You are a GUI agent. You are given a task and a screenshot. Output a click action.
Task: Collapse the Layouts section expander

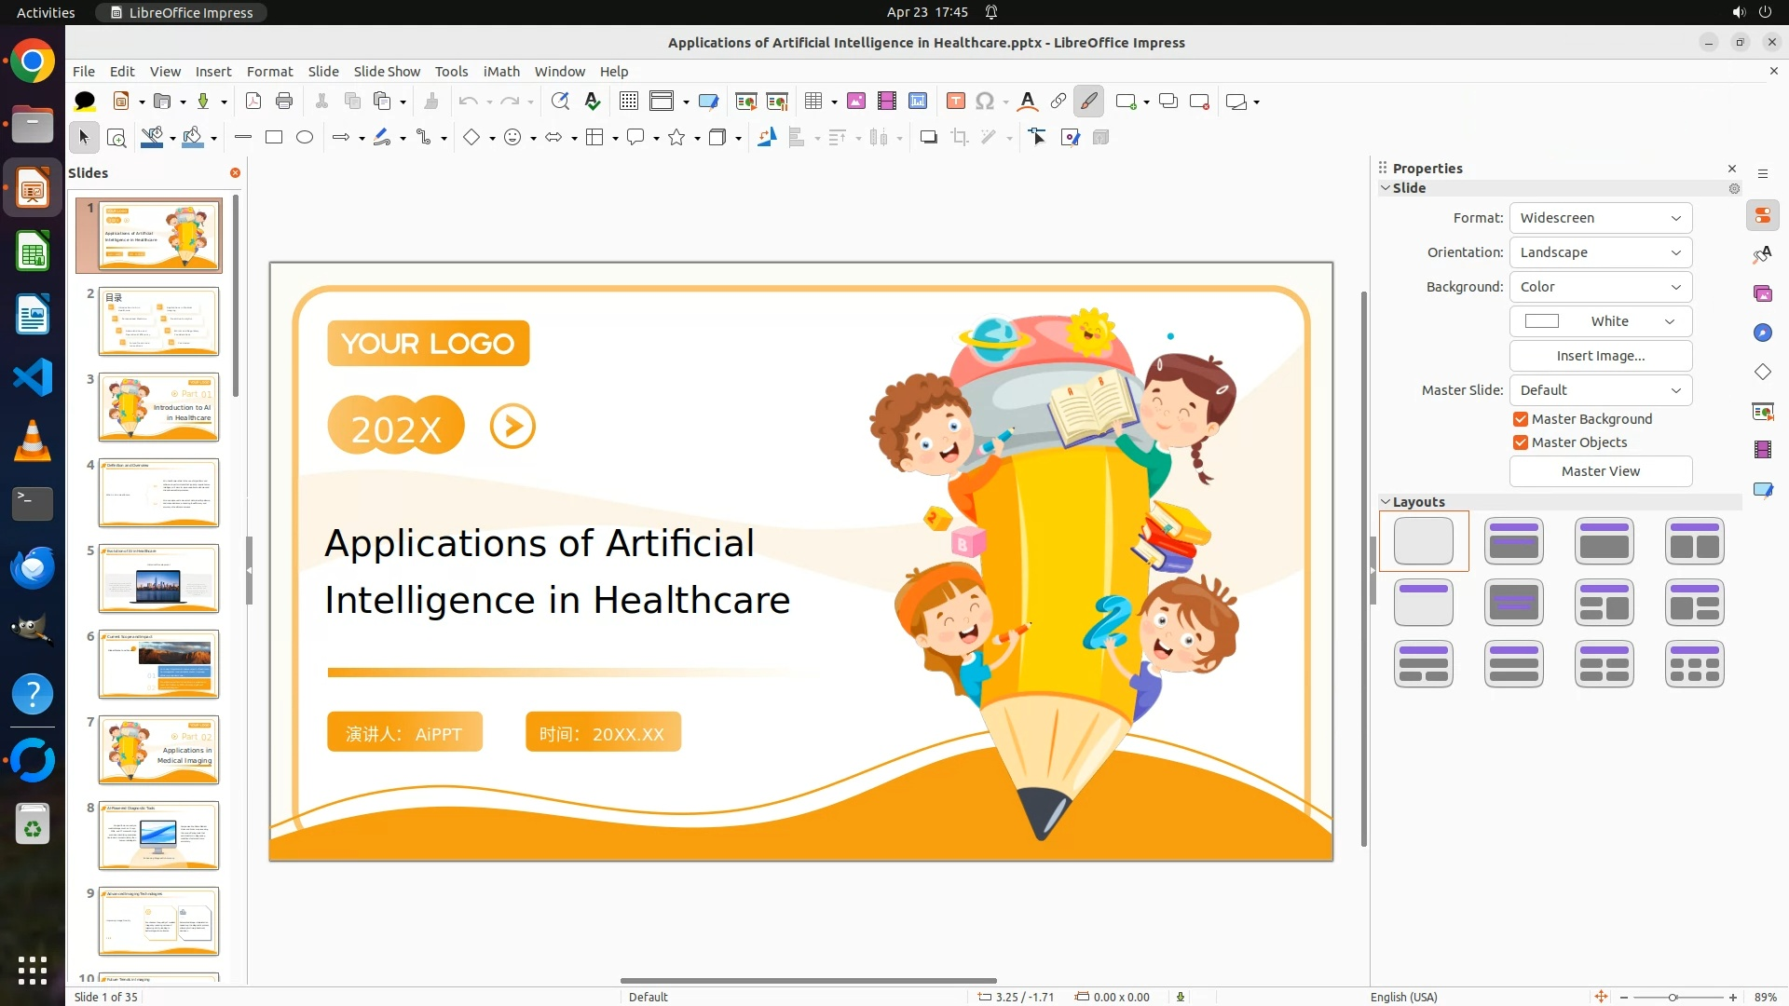tap(1386, 502)
